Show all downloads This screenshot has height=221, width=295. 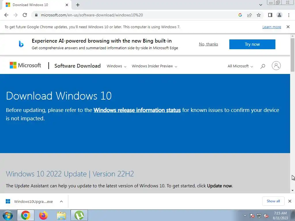click(273, 201)
